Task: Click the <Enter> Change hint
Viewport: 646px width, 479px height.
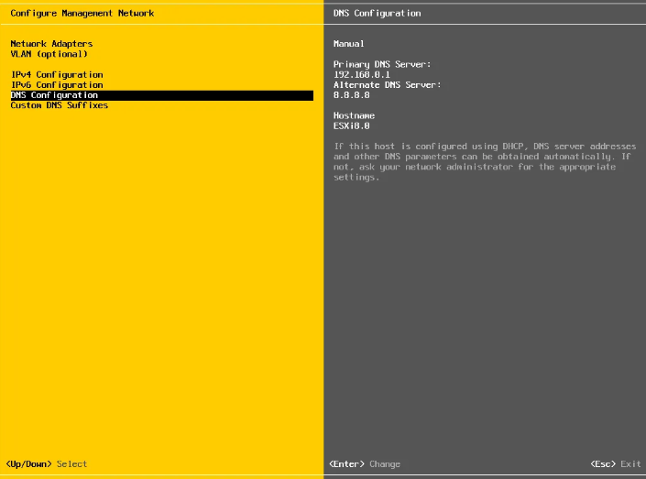Action: pyautogui.click(x=365, y=464)
